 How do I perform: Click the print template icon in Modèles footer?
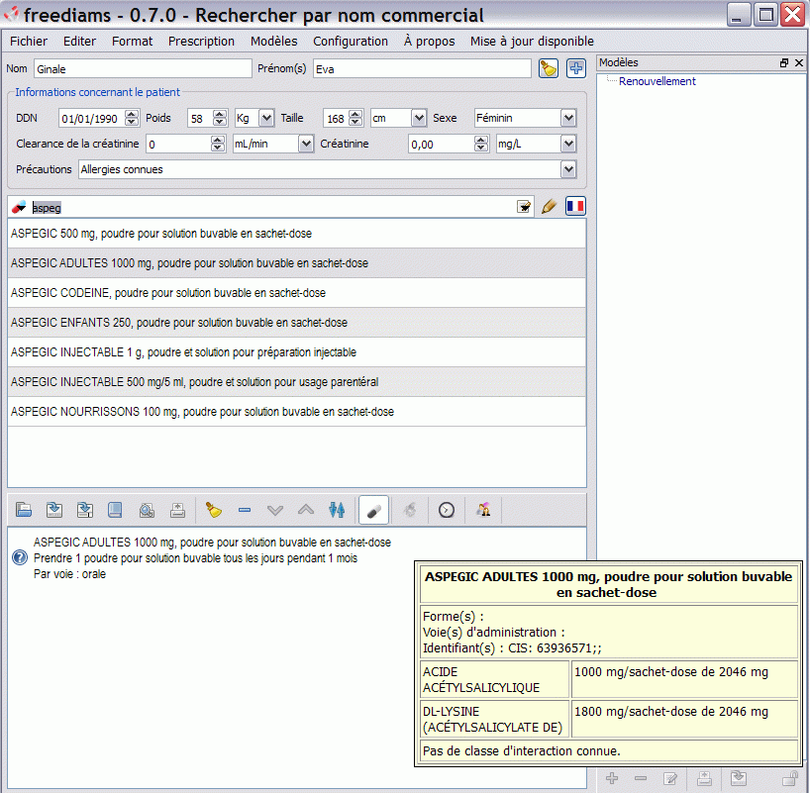[x=705, y=778]
